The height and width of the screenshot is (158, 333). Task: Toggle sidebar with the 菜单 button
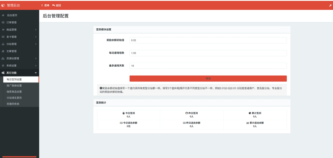click(45, 6)
